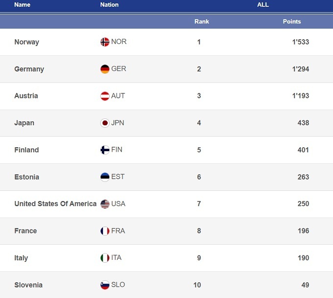
Task: Sort by the Points subheader
Action: [292, 22]
